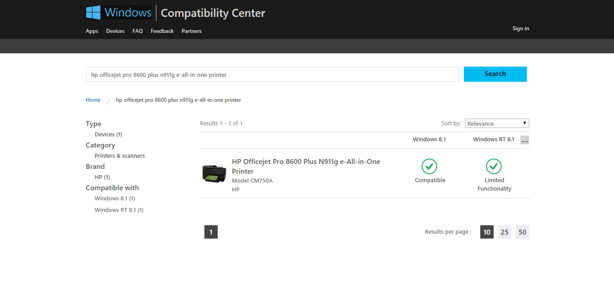Image resolution: width=614 pixels, height=307 pixels.
Task: Click the HP brand text under the model
Action: tap(235, 190)
